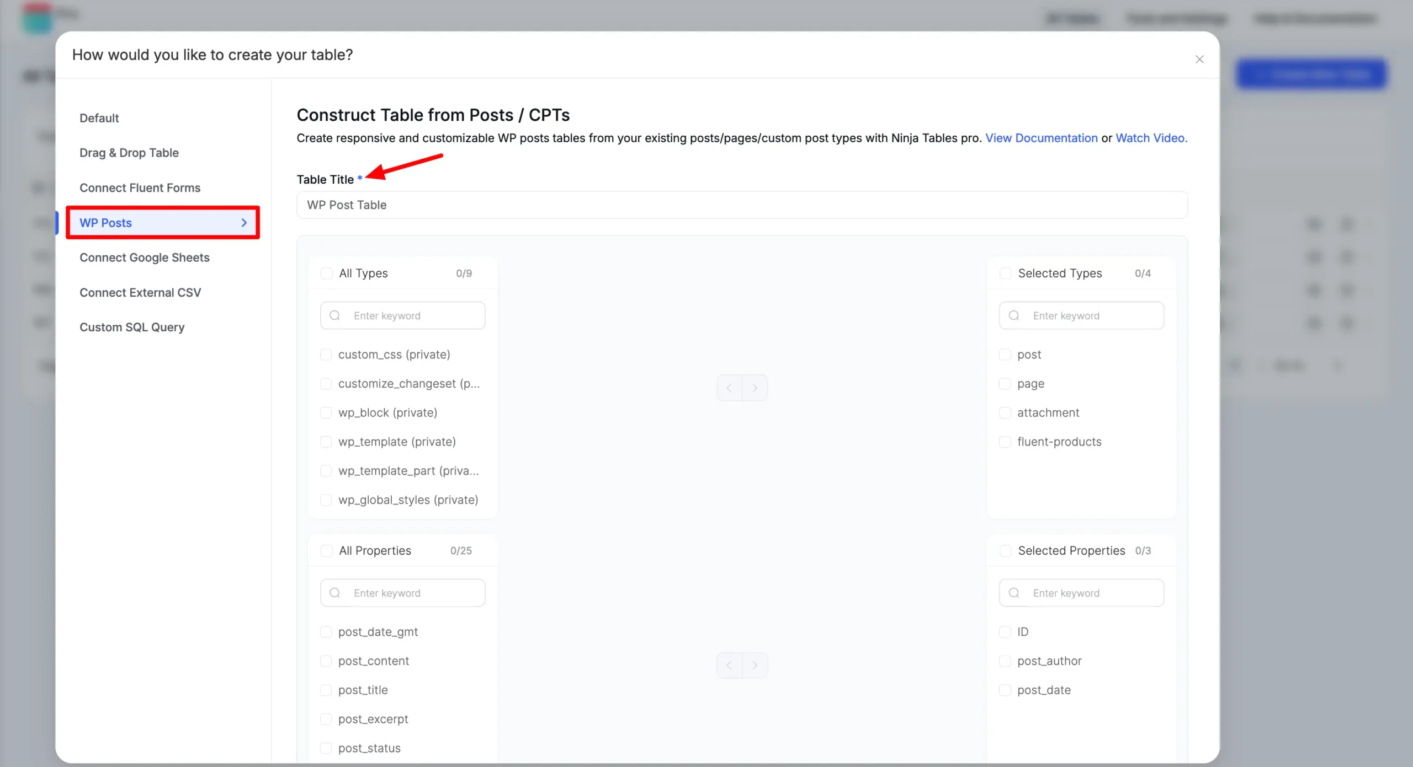Move properties right with transfer arrow

[x=755, y=665]
